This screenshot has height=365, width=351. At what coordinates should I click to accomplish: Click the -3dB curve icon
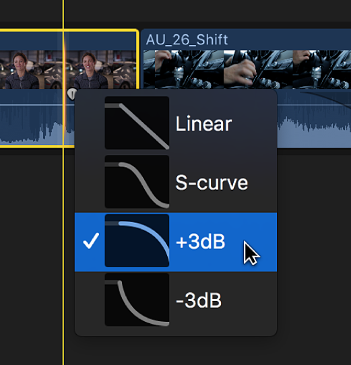(x=137, y=300)
